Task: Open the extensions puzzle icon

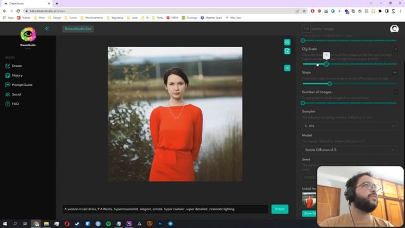Action: [380, 11]
